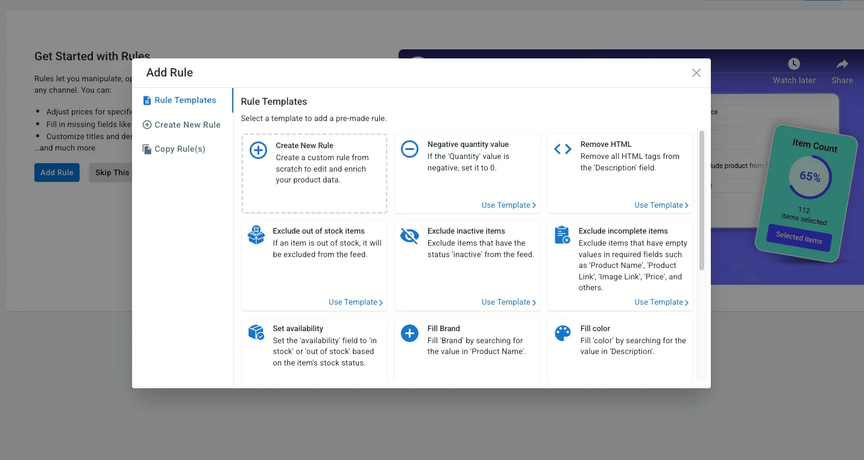Use Template for Remove HTML

pos(661,205)
